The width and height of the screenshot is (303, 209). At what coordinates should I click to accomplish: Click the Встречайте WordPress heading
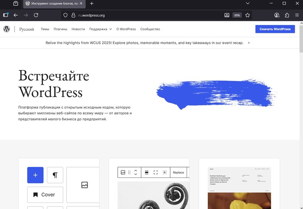click(54, 84)
